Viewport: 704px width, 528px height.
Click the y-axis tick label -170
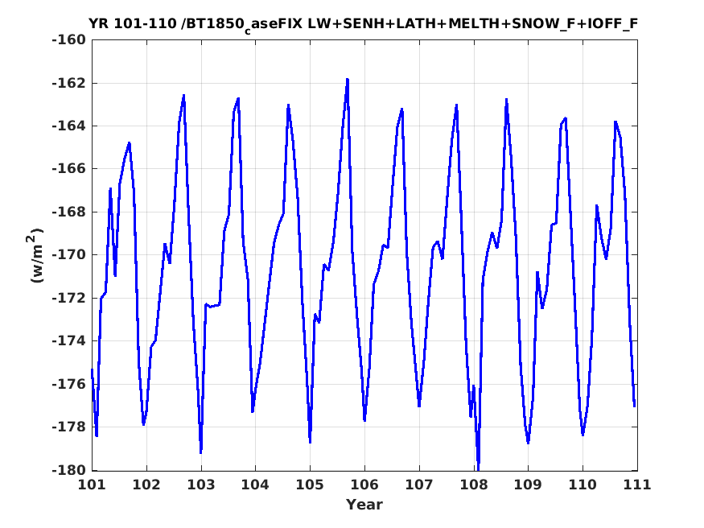coord(68,255)
